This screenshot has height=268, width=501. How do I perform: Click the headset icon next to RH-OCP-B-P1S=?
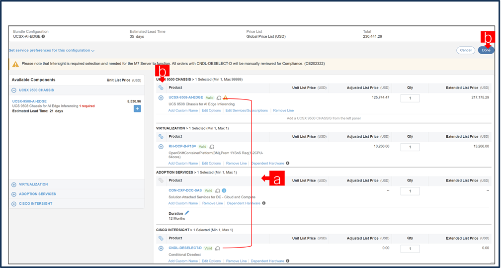[212, 147]
